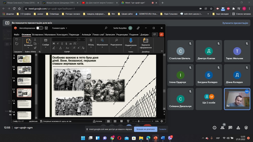
Task: Click the decrease font size icon
Action: point(79,48)
